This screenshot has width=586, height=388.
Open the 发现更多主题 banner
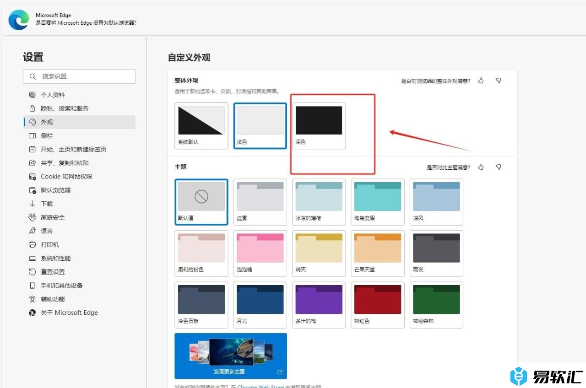coord(231,356)
